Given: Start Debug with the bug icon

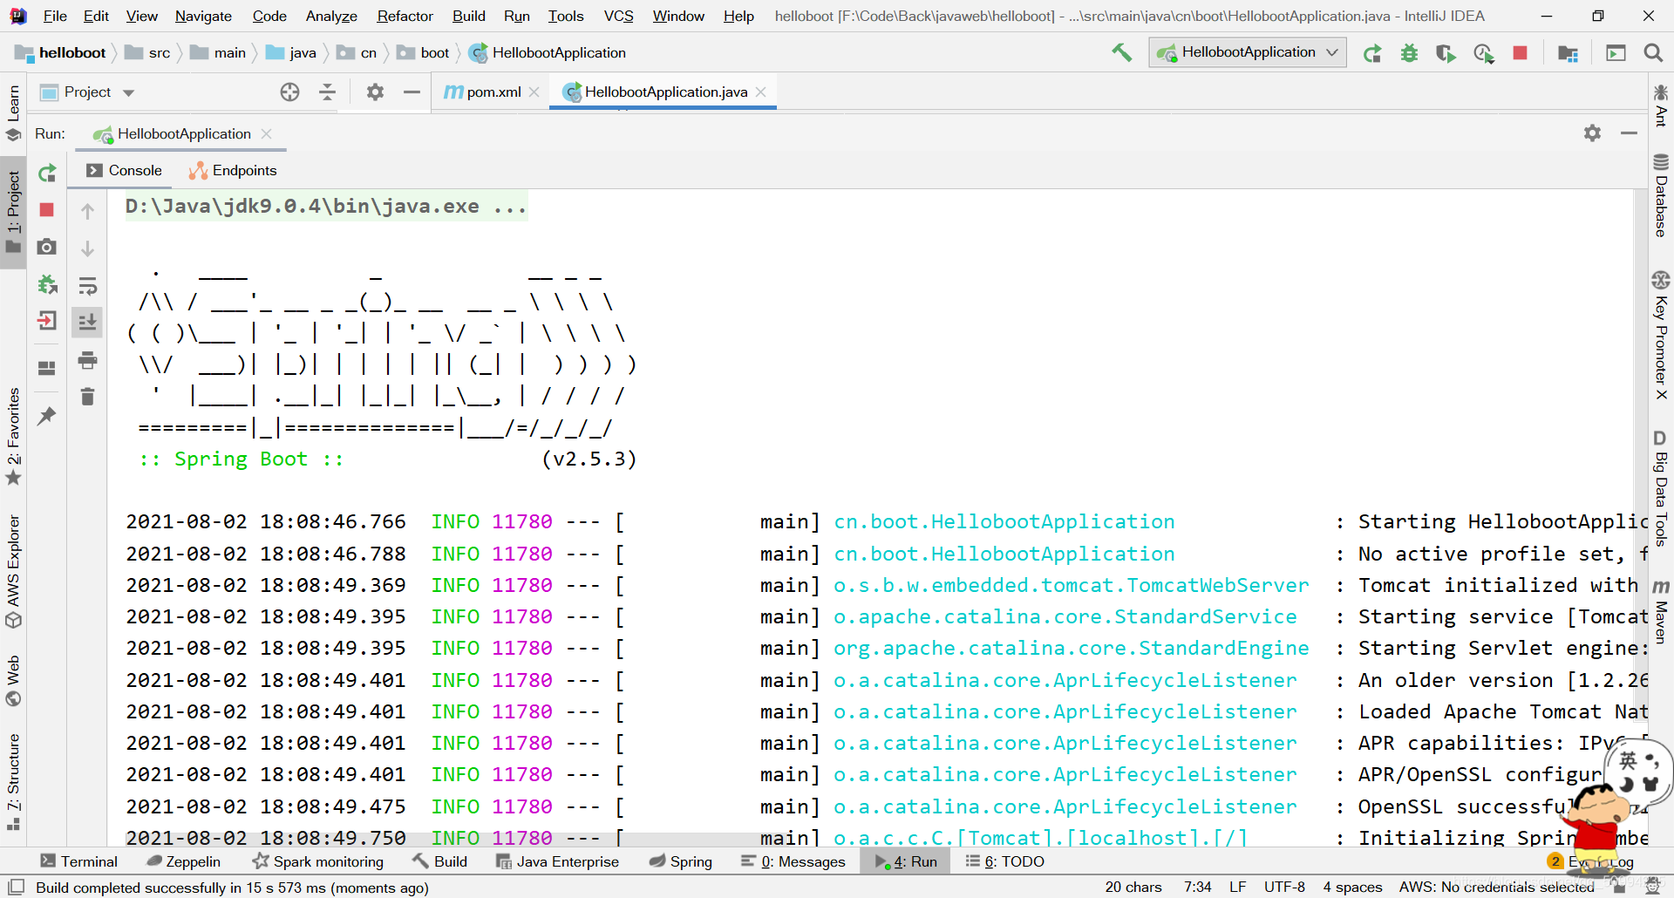Looking at the screenshot, I should (1409, 53).
